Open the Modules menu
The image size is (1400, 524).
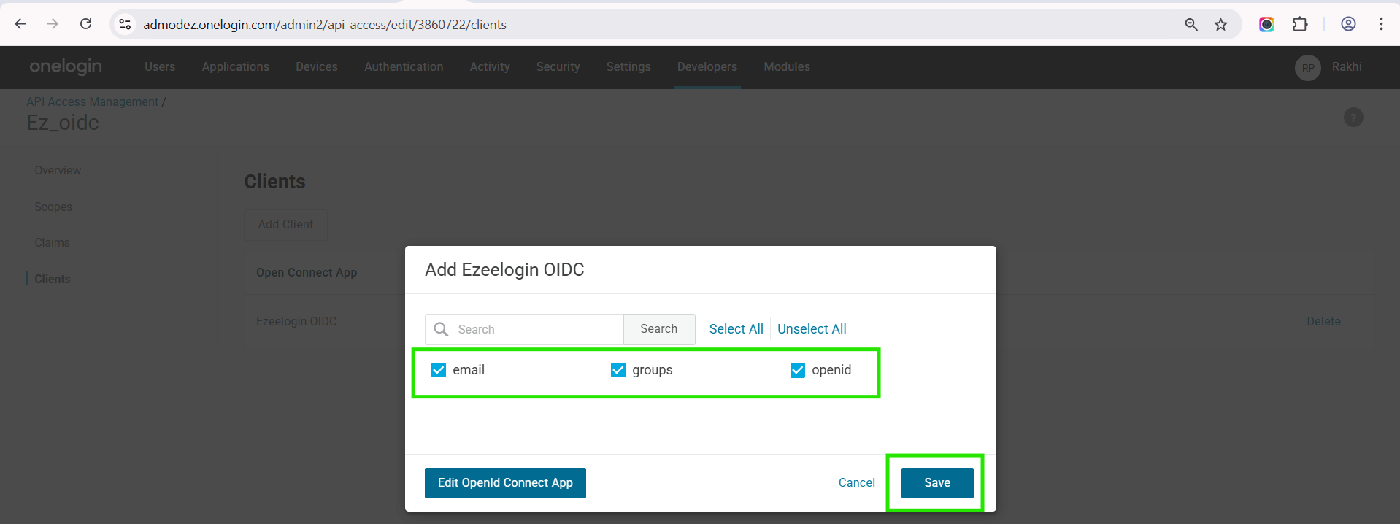787,66
